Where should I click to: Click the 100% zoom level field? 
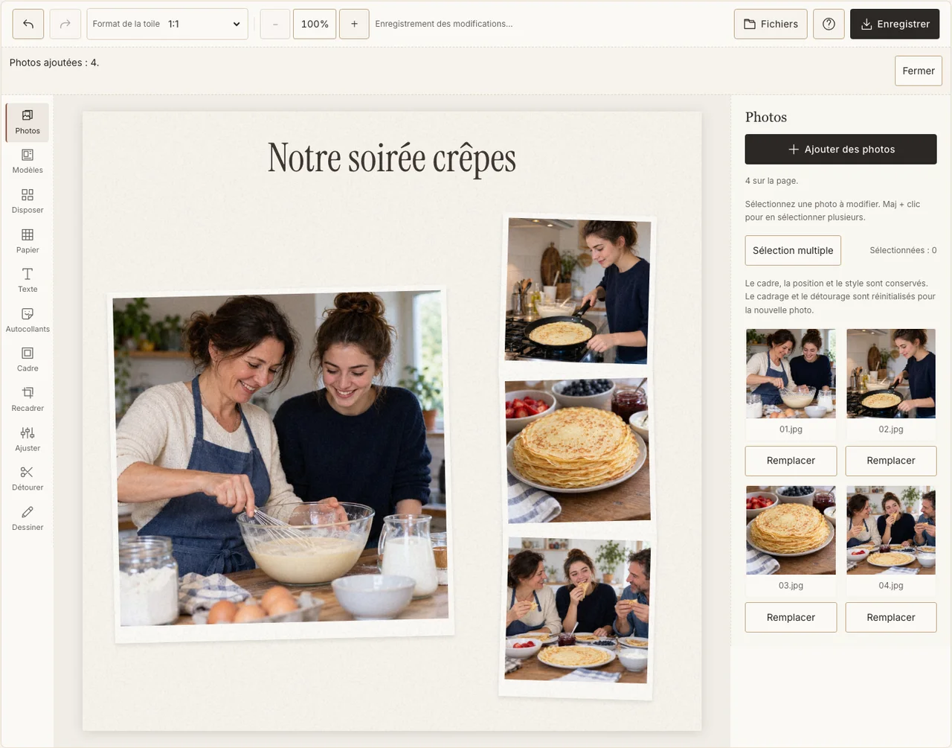(315, 24)
